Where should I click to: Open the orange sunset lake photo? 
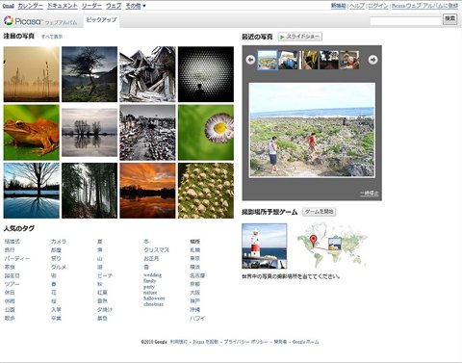147,191
